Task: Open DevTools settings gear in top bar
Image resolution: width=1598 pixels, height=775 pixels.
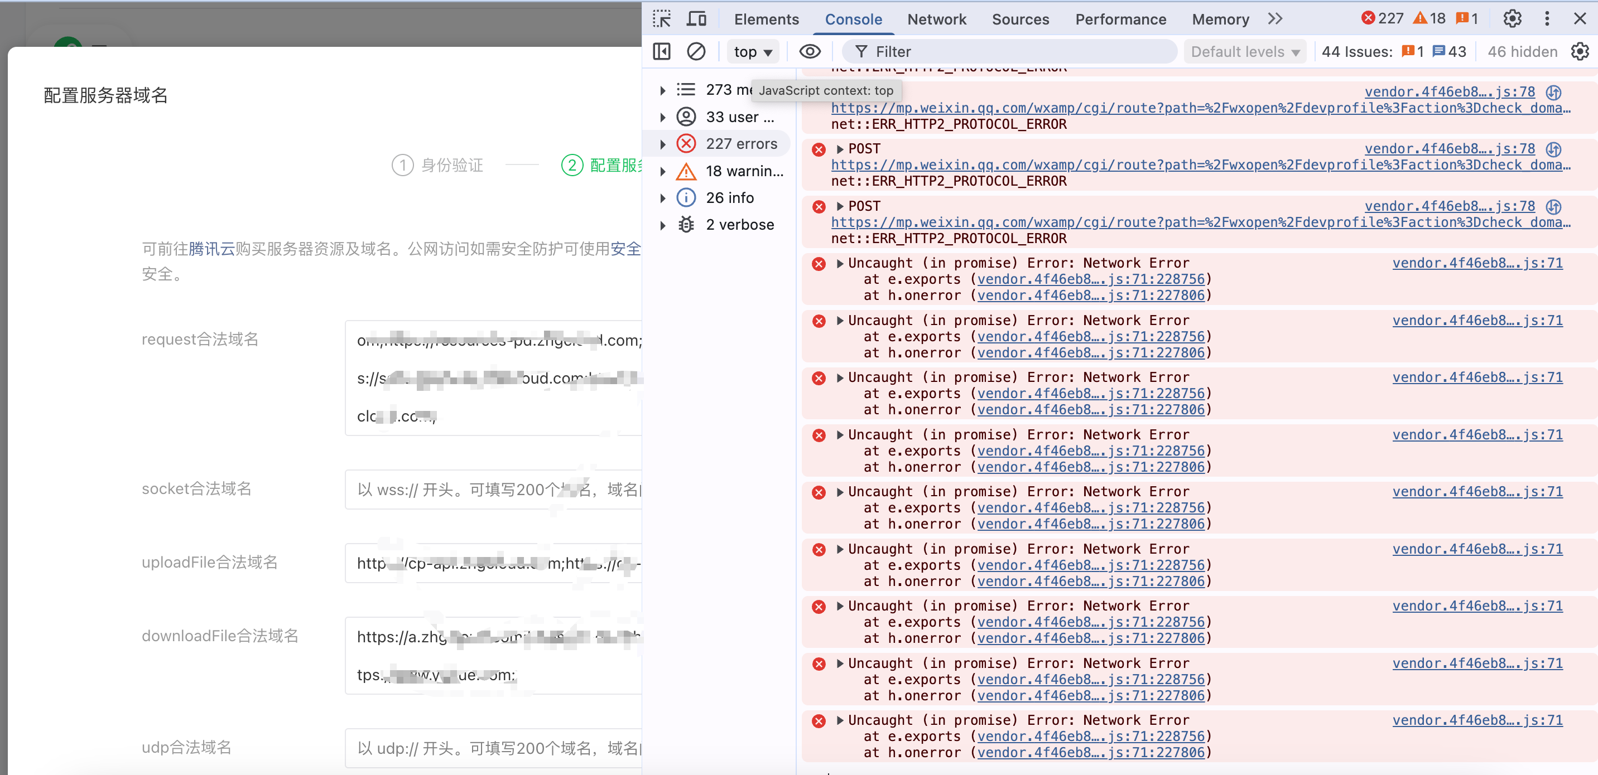Action: click(1512, 19)
